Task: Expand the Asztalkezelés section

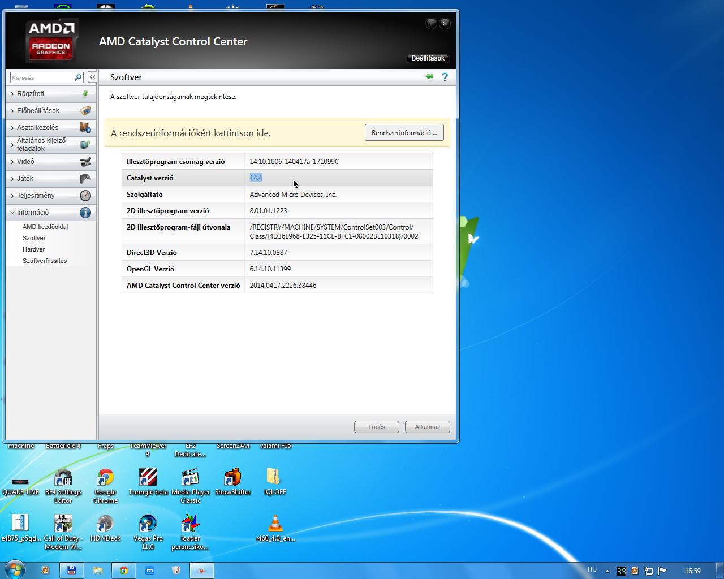Action: (x=51, y=128)
